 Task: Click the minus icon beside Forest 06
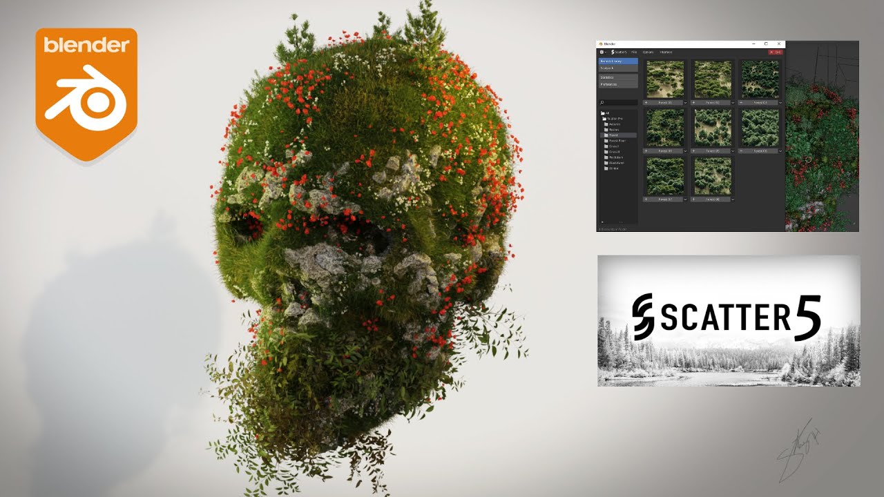[741, 150]
